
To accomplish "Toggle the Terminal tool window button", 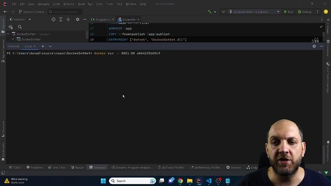I will coord(97,167).
